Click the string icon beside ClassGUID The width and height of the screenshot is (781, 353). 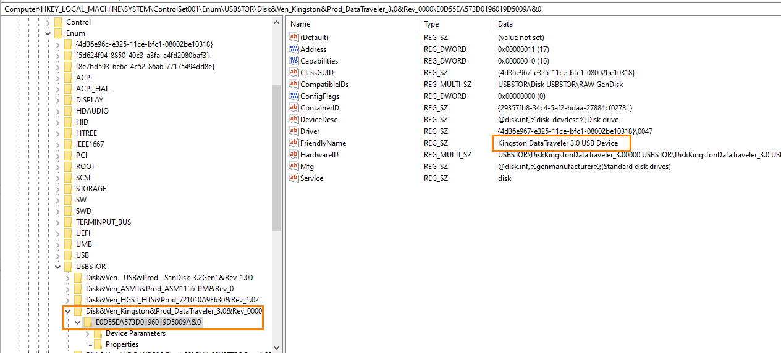(294, 73)
